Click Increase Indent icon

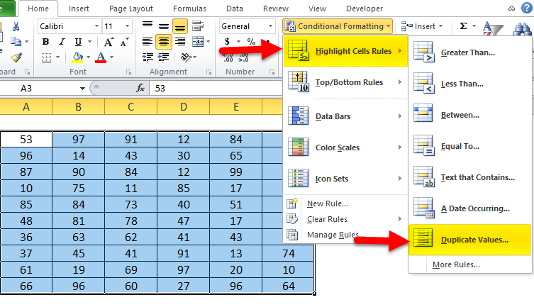[x=164, y=57]
